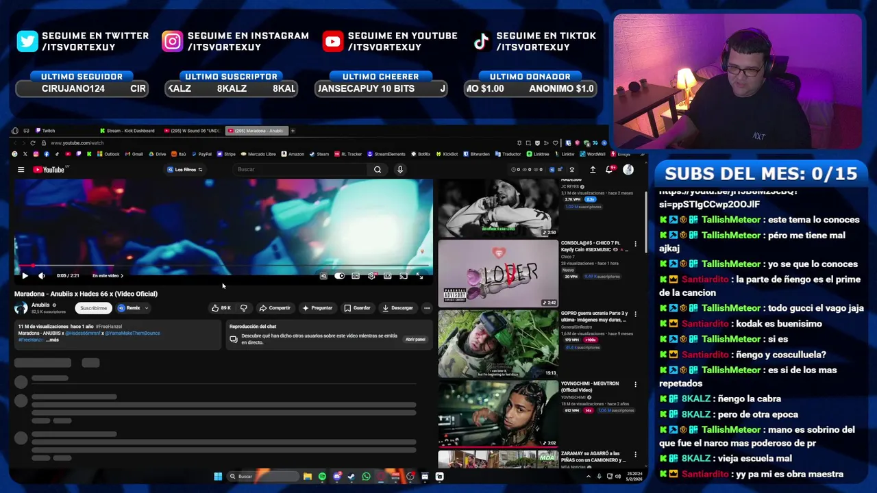Screen dimensions: 877x493
Task: Reload the page with the refresh icon
Action: coord(32,143)
